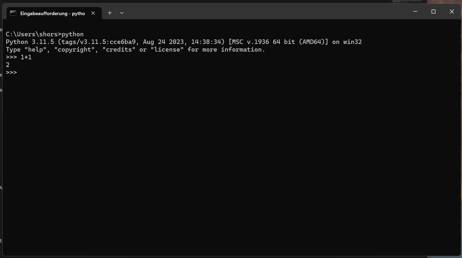Click the python command text
The height and width of the screenshot is (258, 462).
tap(73, 34)
